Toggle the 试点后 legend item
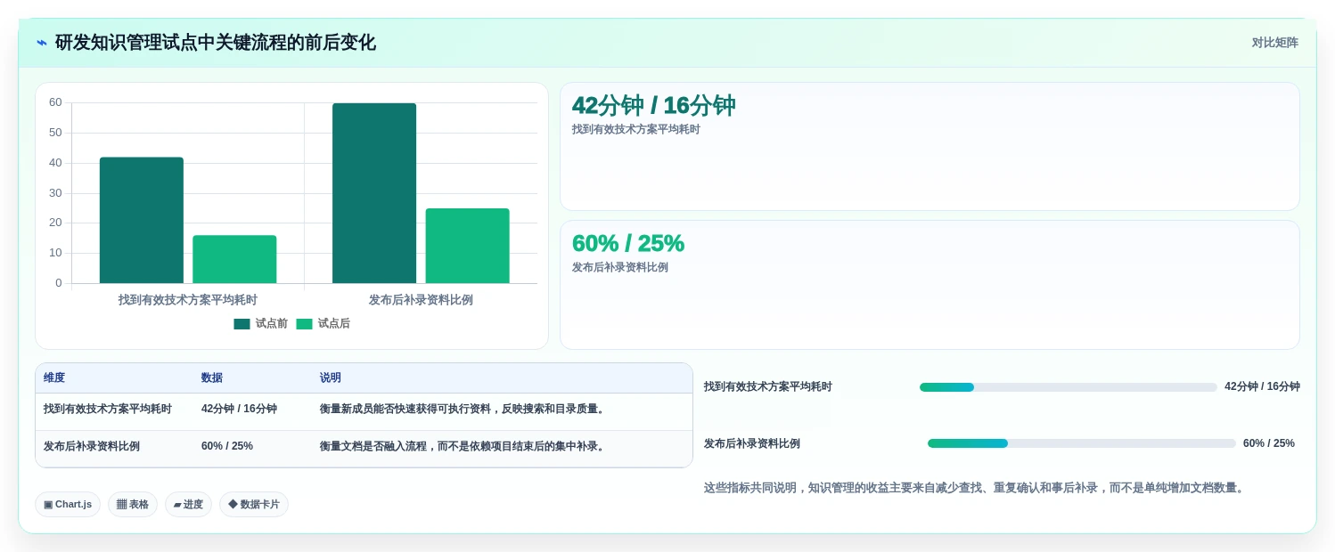This screenshot has width=1335, height=552. (323, 324)
